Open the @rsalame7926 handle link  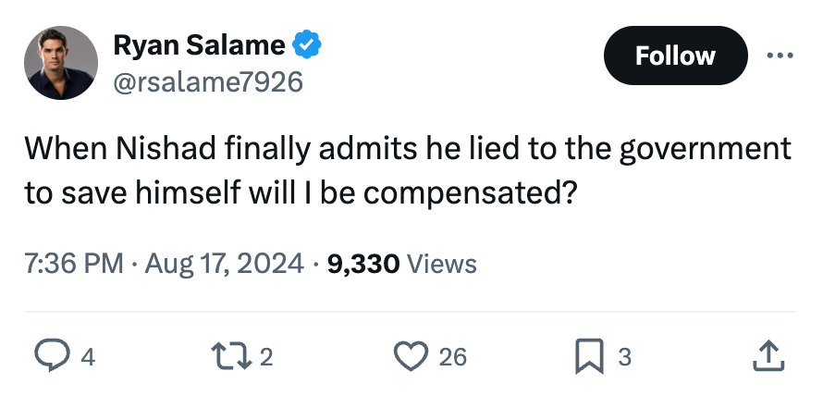point(208,82)
